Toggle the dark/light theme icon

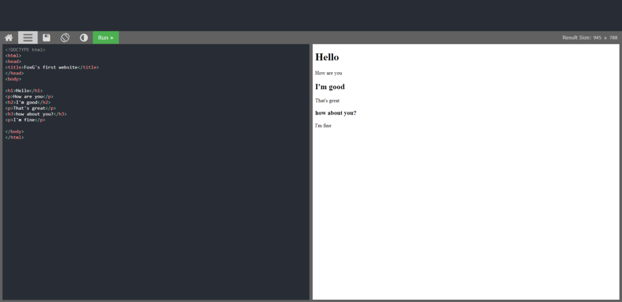[x=84, y=38]
